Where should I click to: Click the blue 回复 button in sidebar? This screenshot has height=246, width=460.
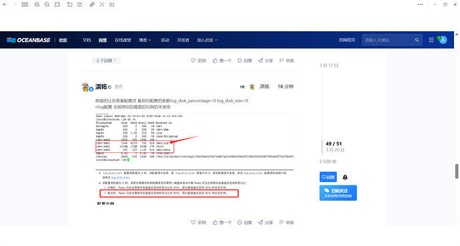click(328, 177)
